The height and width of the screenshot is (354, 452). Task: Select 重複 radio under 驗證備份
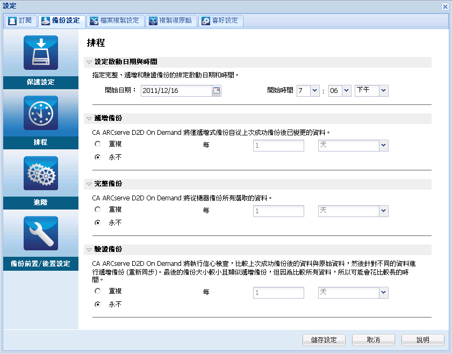97,291
